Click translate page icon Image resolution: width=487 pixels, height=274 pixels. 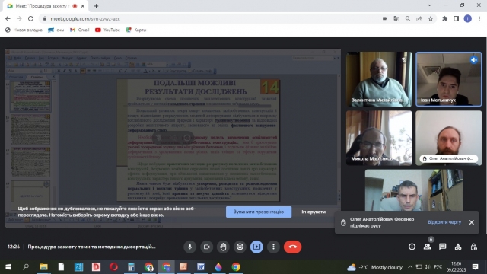pyautogui.click(x=396, y=18)
